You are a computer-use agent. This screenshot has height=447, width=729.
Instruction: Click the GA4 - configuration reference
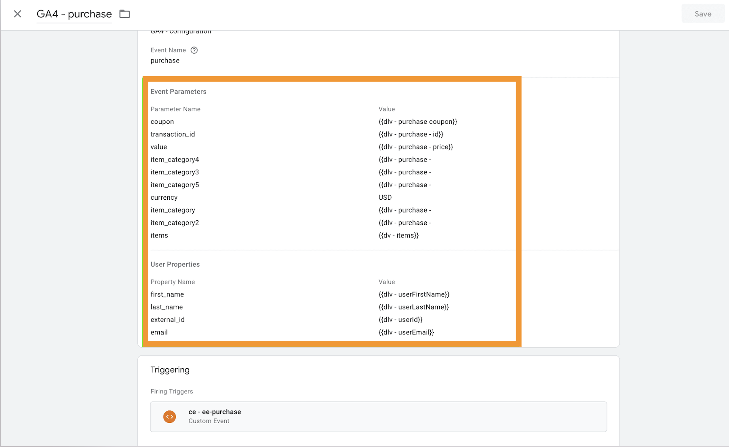(x=181, y=31)
